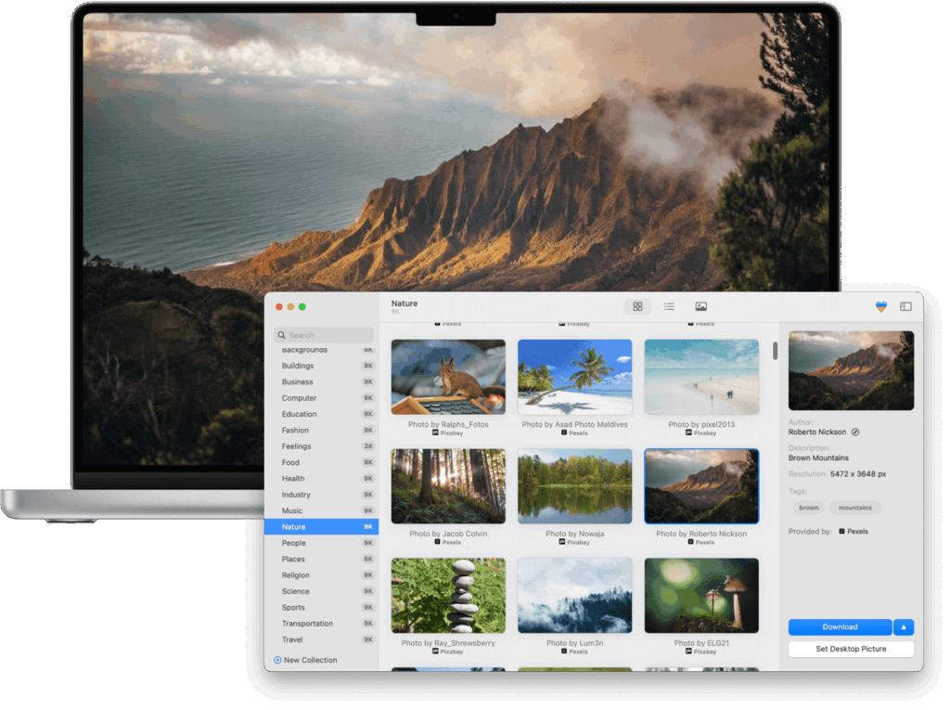Viewport: 950px width, 710px height.
Task: Click the photo grid scrollbar
Action: pos(776,351)
